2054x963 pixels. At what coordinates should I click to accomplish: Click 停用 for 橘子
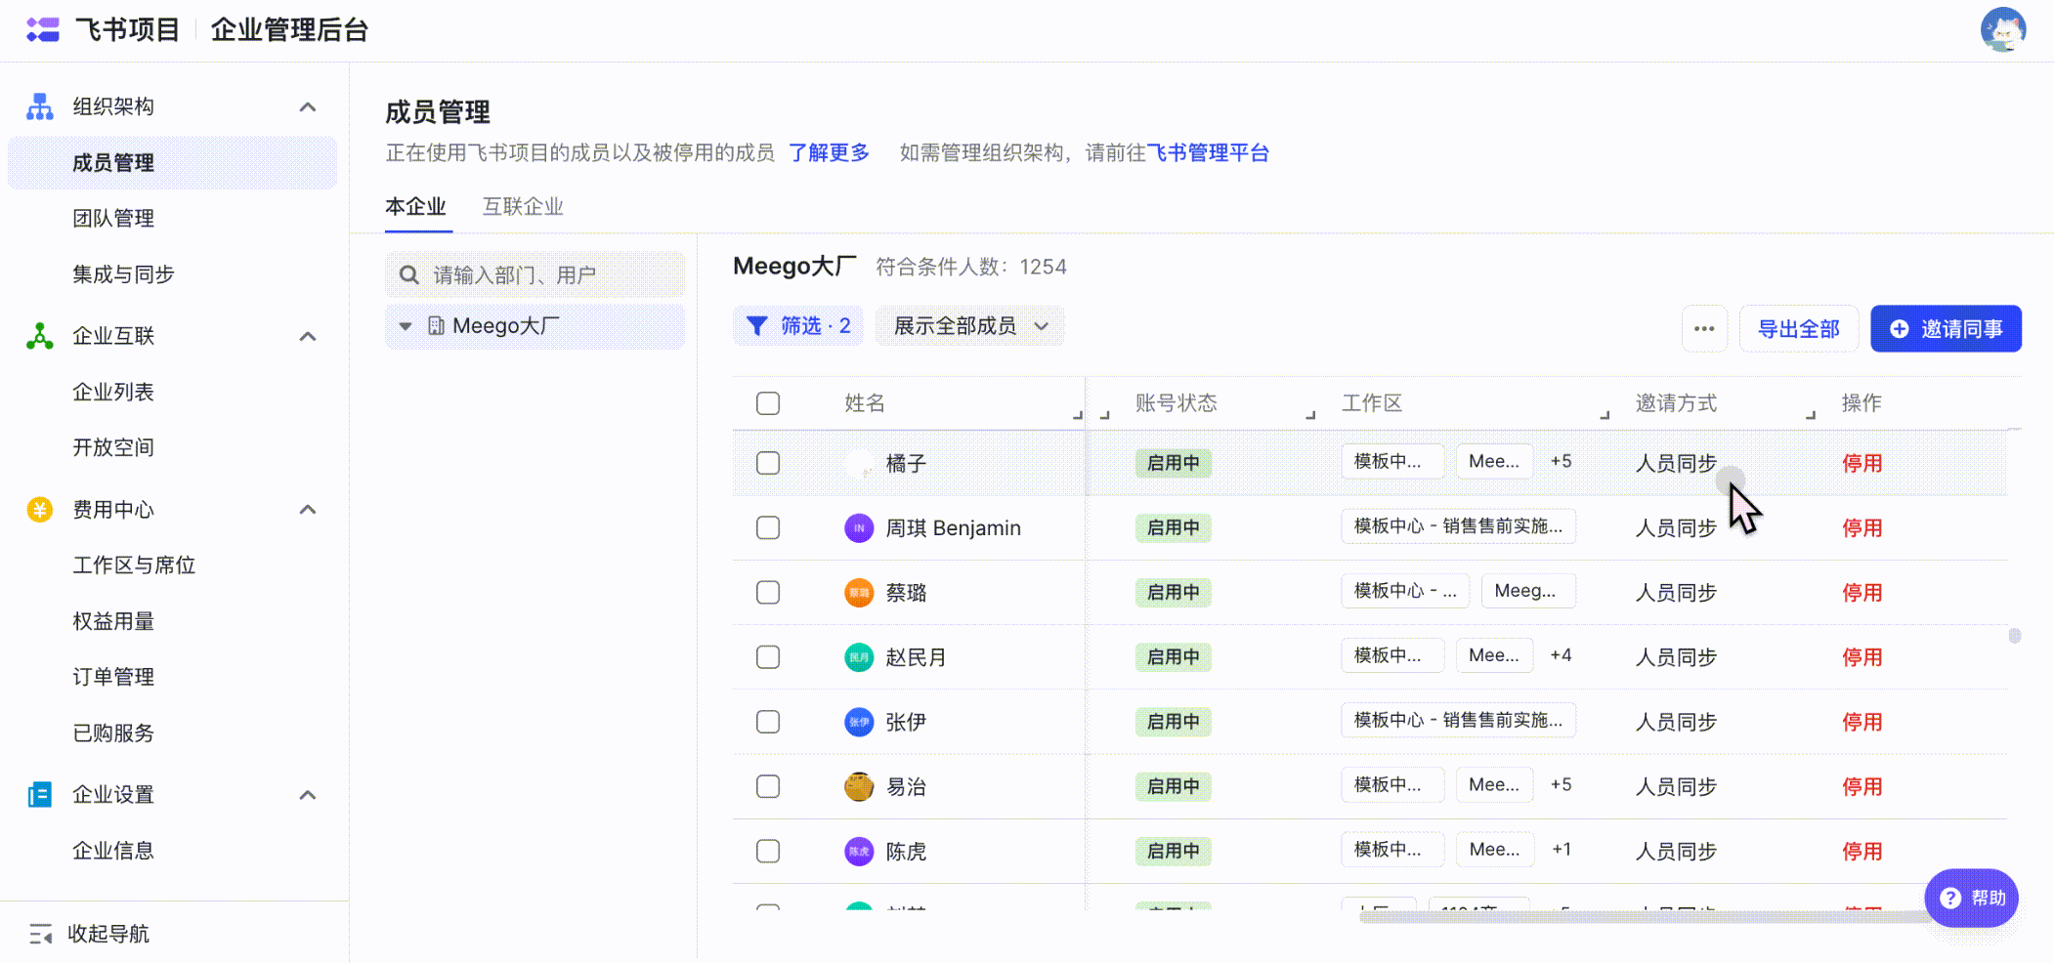tap(1862, 464)
